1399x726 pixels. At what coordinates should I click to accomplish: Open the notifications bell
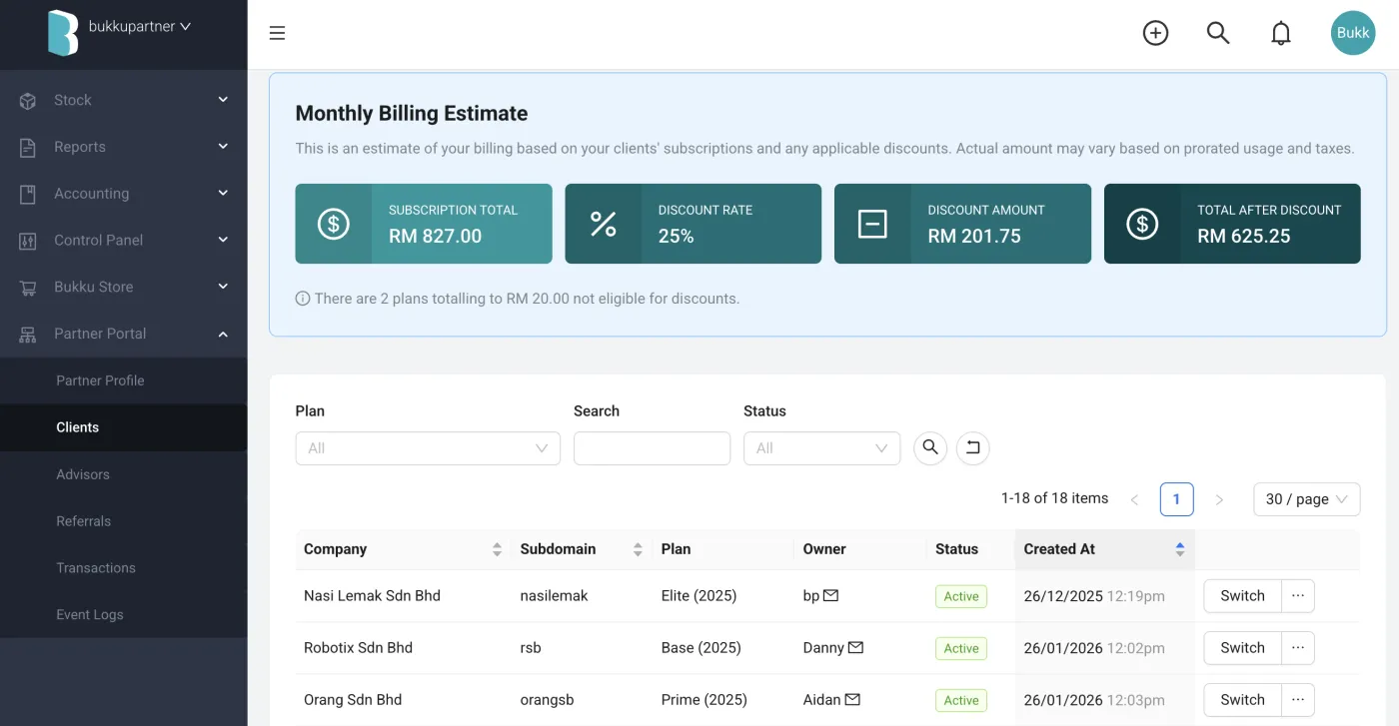coord(1280,33)
